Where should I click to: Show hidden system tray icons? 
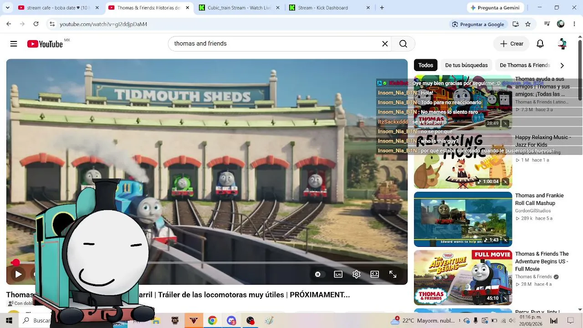click(460, 321)
